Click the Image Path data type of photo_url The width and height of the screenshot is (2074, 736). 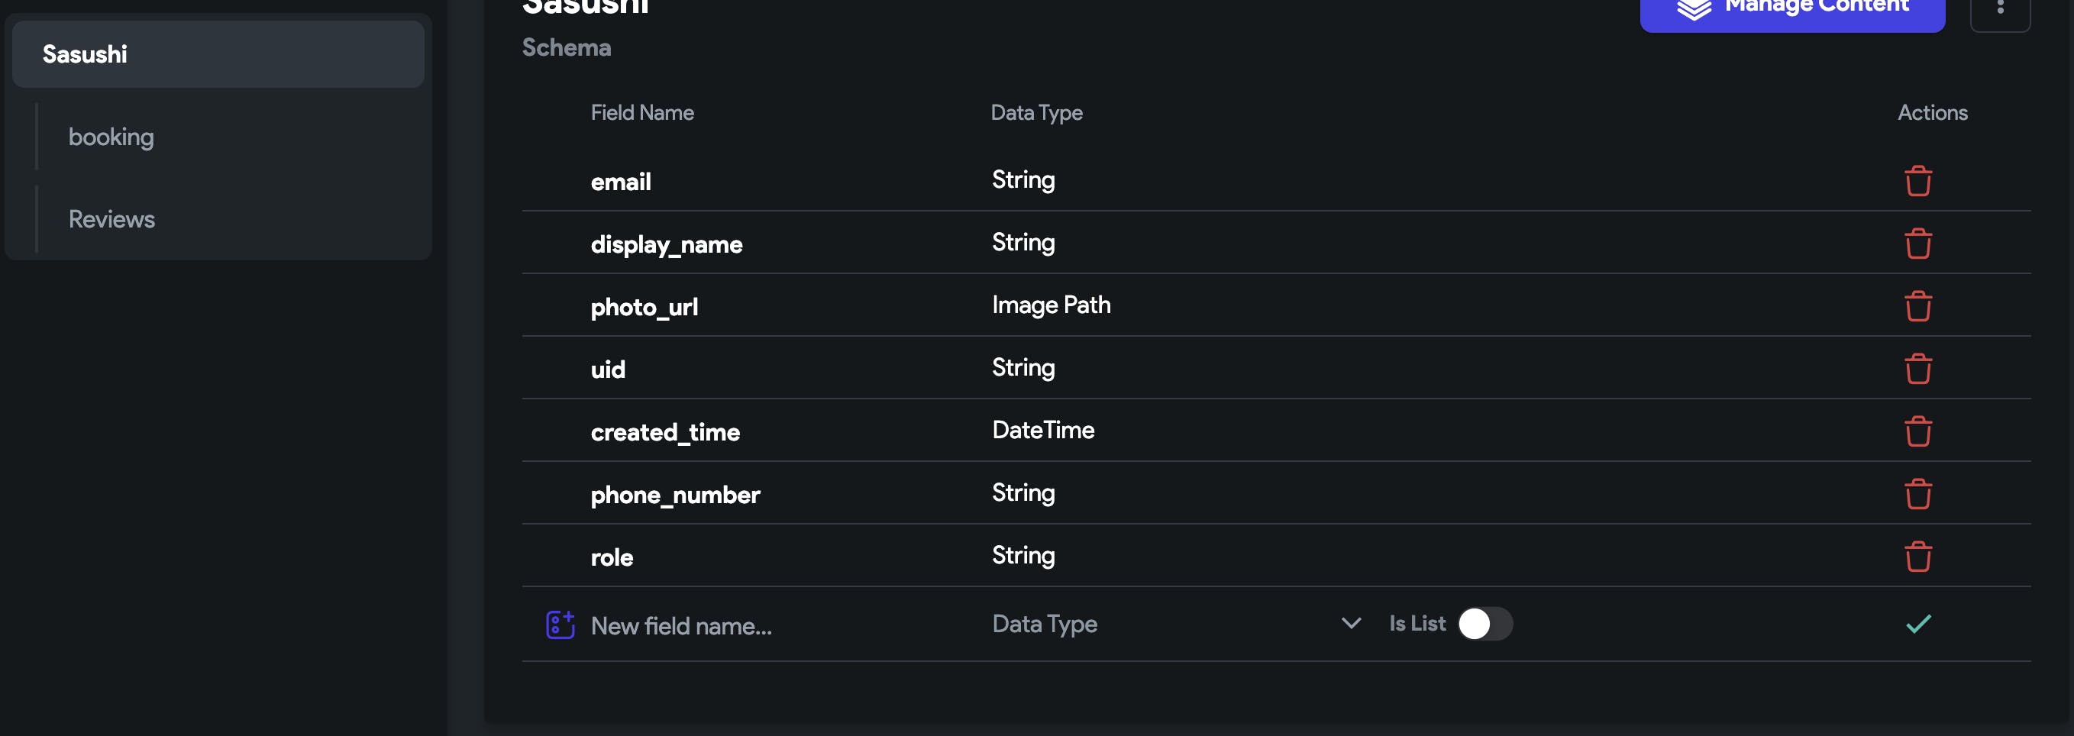click(x=1051, y=305)
